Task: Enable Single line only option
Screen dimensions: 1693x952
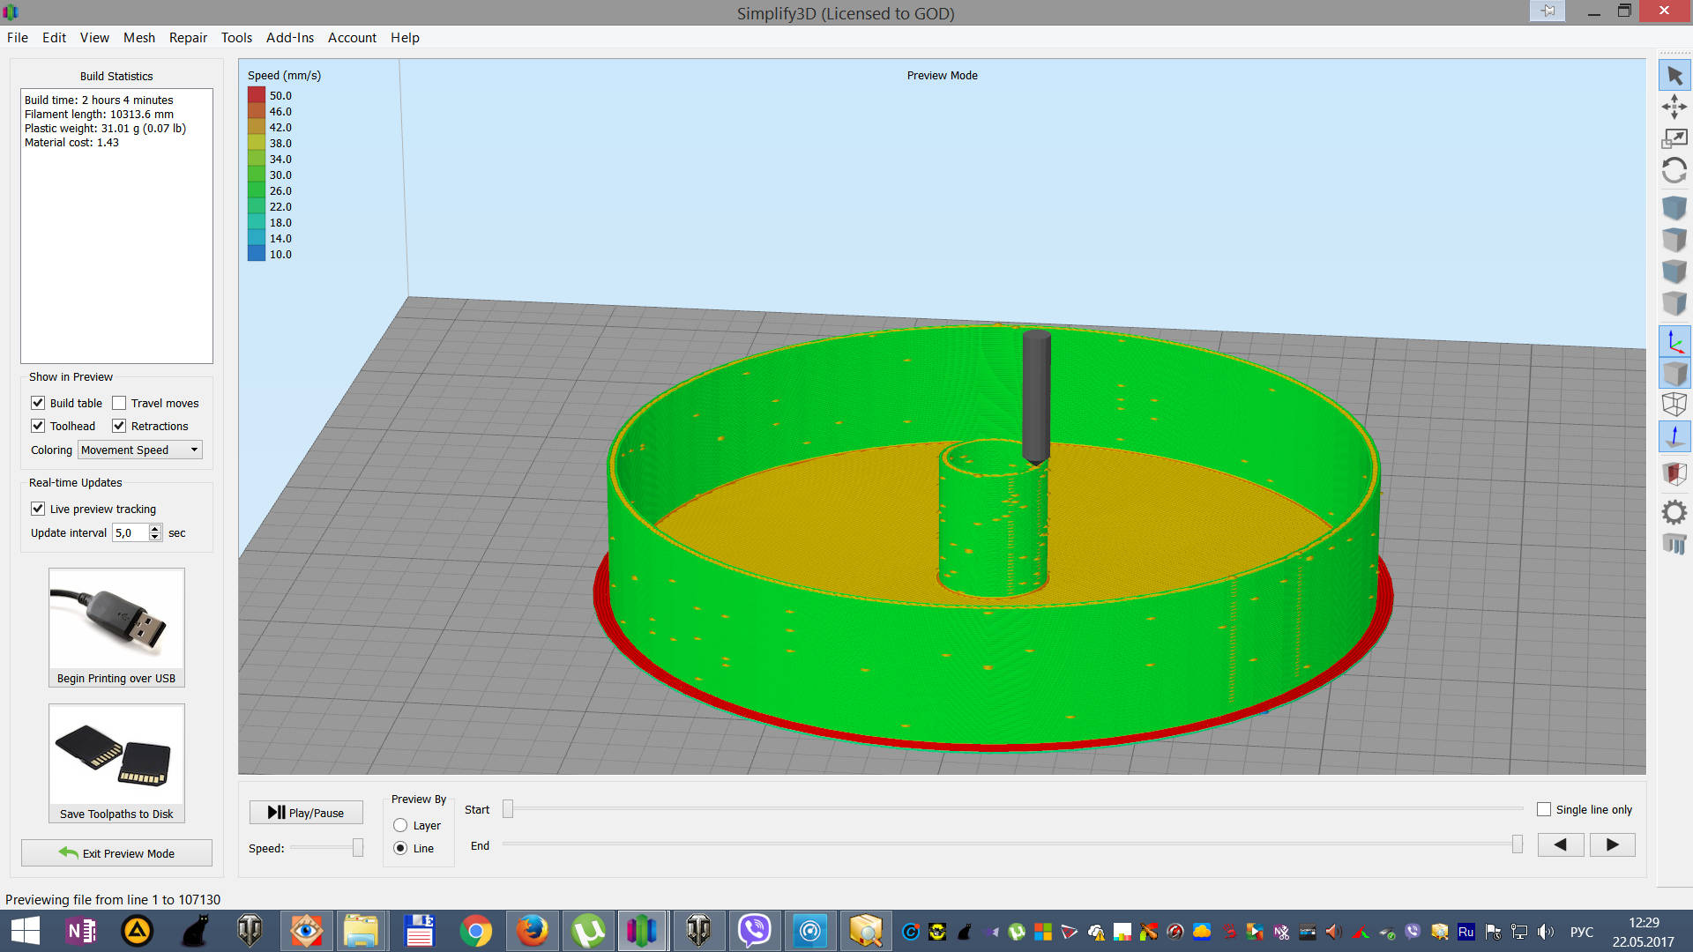Action: pyautogui.click(x=1544, y=809)
